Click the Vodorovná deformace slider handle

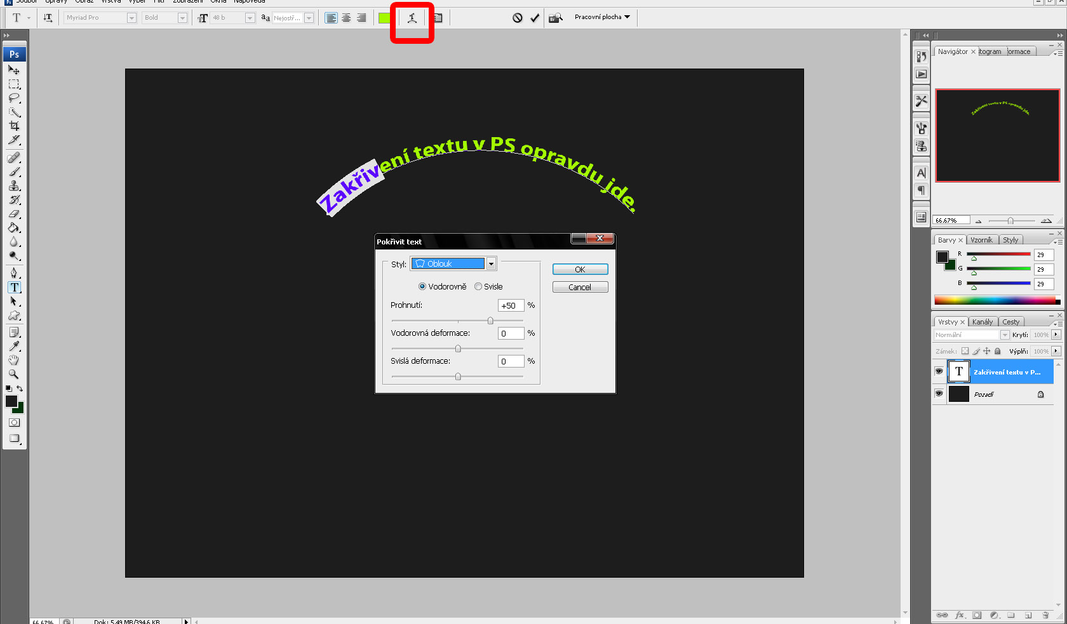(x=458, y=349)
